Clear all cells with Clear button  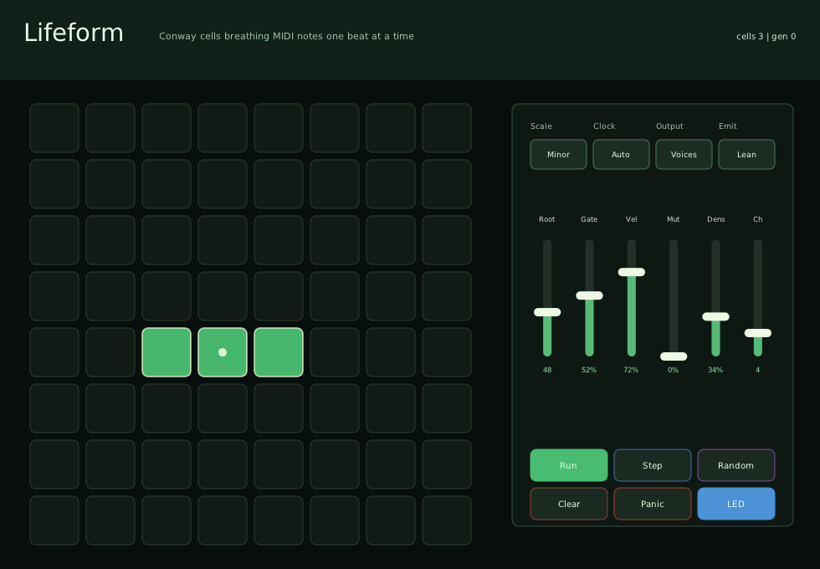click(x=568, y=504)
